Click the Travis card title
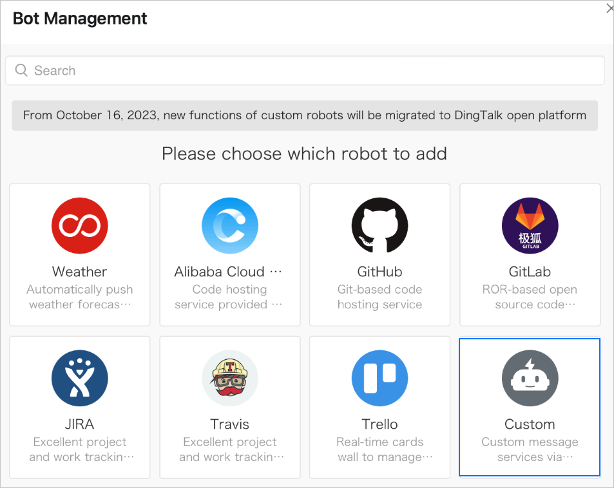Image resolution: width=614 pixels, height=488 pixels. pos(230,424)
